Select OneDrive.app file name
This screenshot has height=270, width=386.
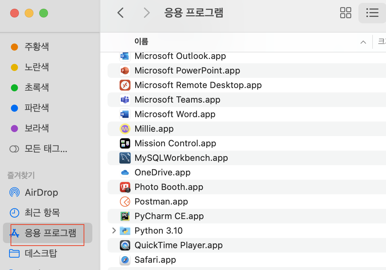[x=162, y=172]
